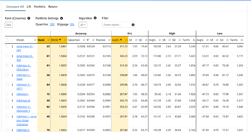Check the extra trees III - TOF row checkbox

coord(7,56)
